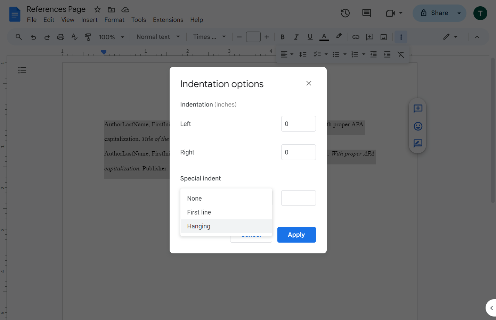Decrease indent in the overflow toolbar

(x=374, y=54)
